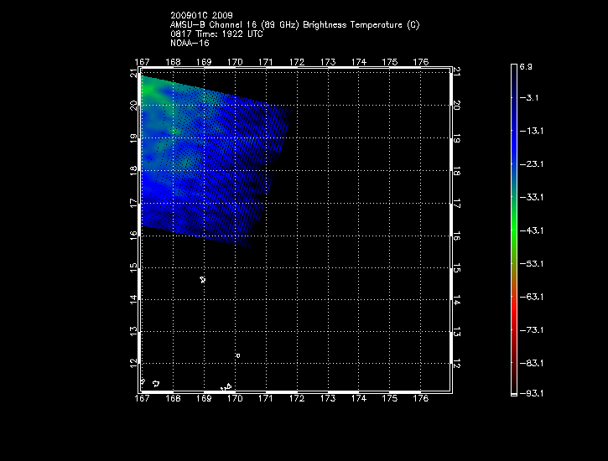Image resolution: width=608 pixels, height=461 pixels.
Task: Click the tiny island outline near 170°E, 12°N
Action: pos(237,355)
